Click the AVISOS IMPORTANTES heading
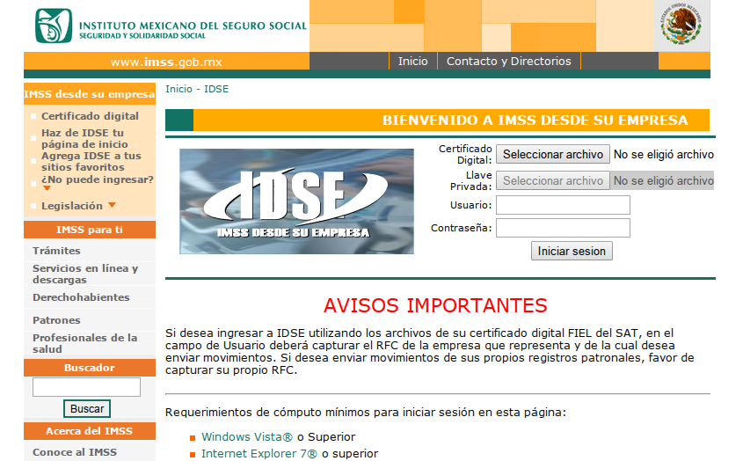 coord(435,306)
